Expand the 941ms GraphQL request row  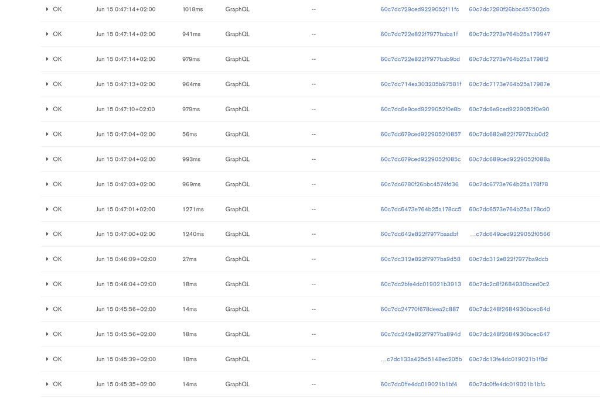47,34
